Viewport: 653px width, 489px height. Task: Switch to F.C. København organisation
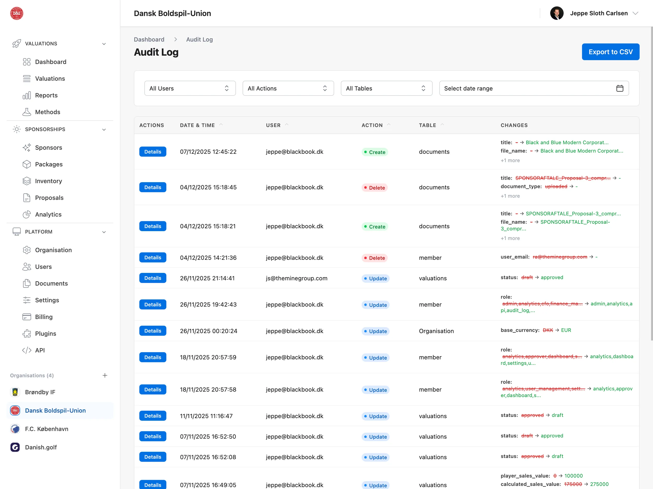click(47, 429)
